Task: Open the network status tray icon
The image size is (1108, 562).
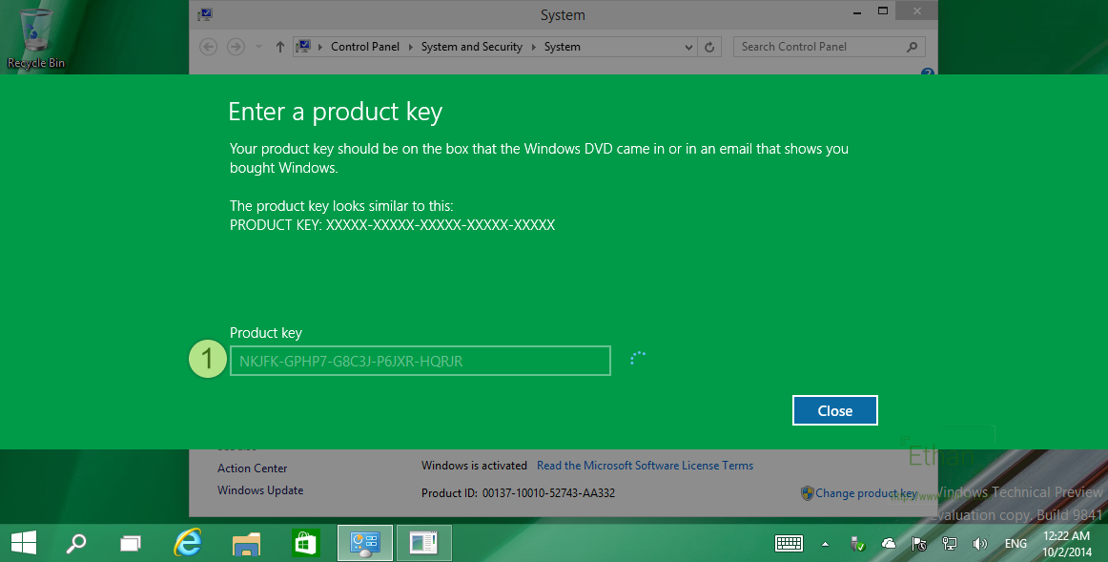Action: pyautogui.click(x=950, y=543)
